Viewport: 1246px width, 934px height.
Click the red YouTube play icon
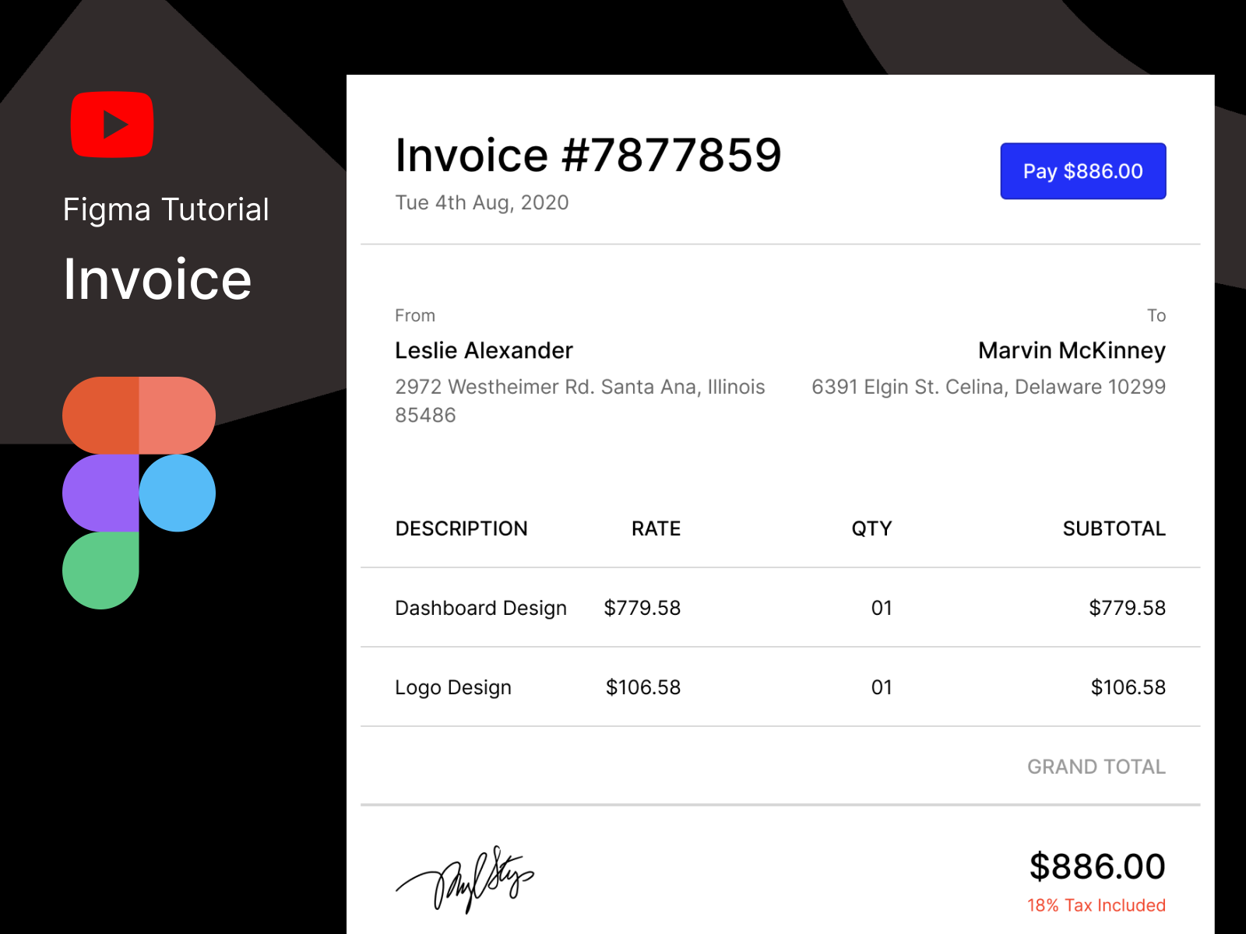point(112,125)
